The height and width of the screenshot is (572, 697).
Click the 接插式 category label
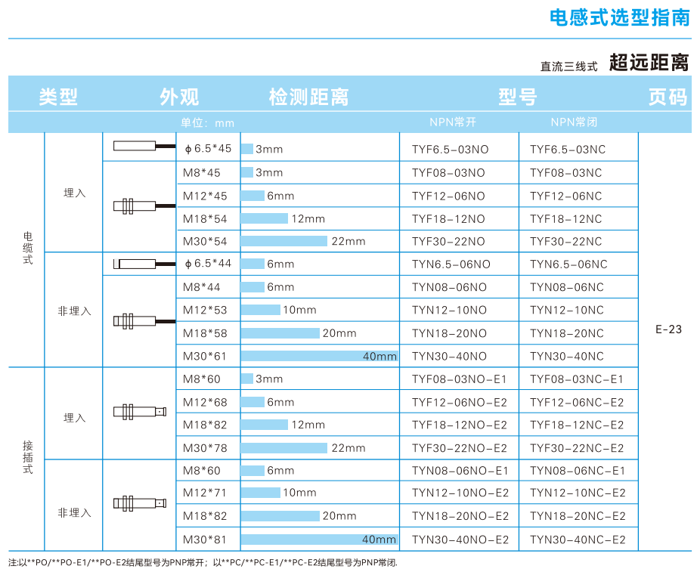point(28,457)
